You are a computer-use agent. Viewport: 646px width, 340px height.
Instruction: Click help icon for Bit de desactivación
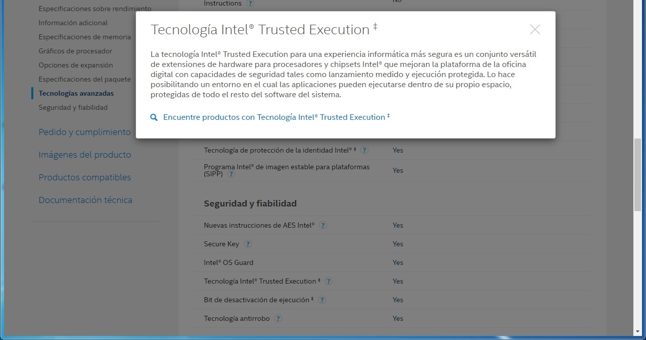coord(322,300)
